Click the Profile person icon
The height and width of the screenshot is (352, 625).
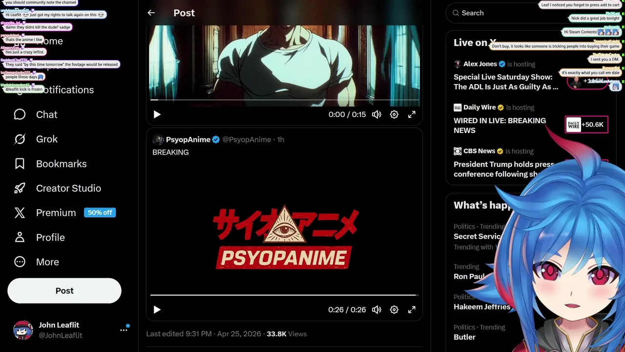(x=20, y=237)
